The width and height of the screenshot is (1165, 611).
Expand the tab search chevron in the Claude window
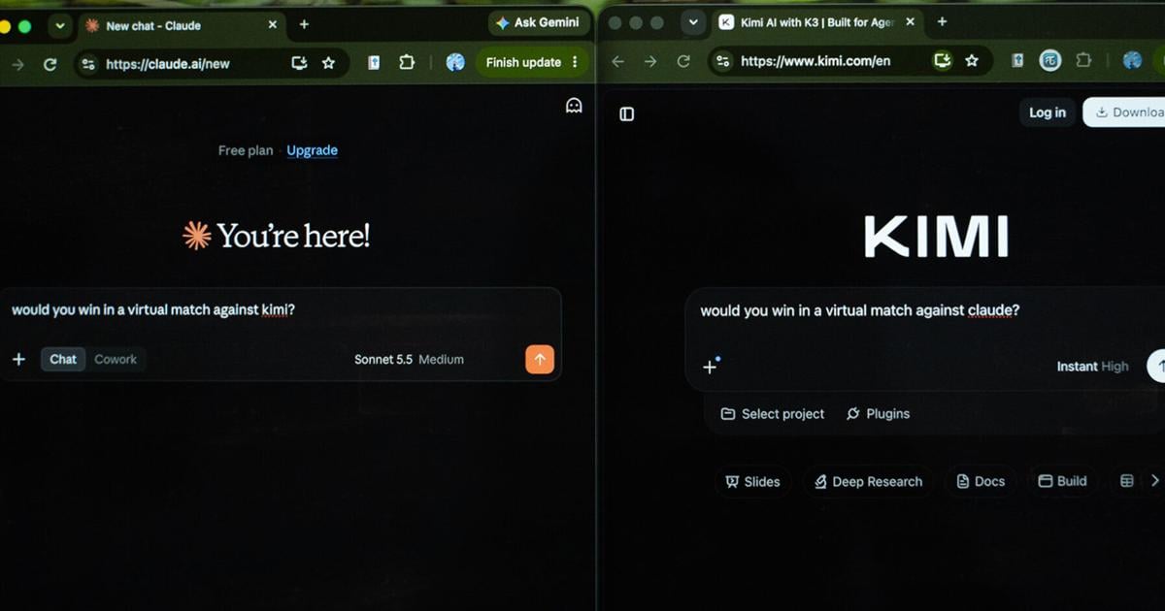59,26
